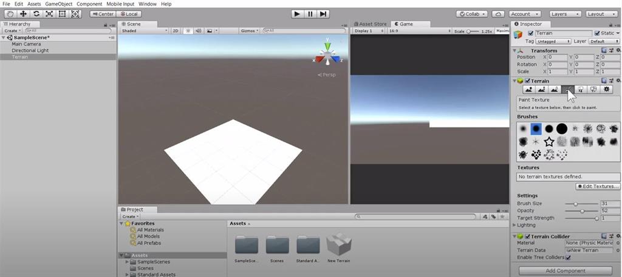Viewport: 622px width, 277px height.
Task: Open the Component menu
Action: point(89,4)
